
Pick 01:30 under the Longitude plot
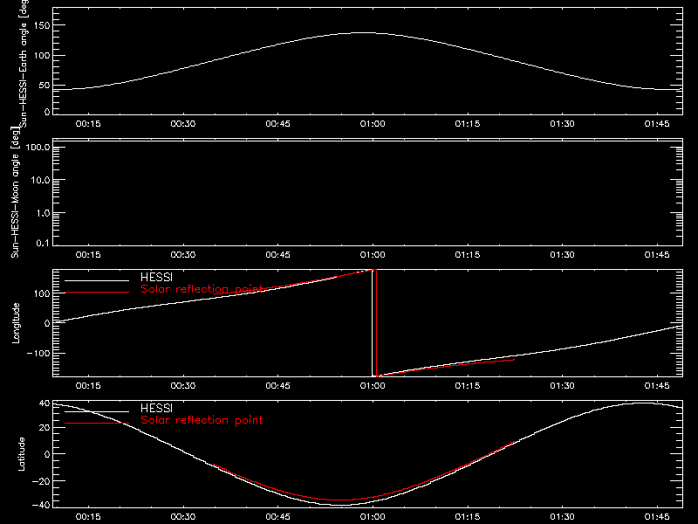[x=562, y=386]
